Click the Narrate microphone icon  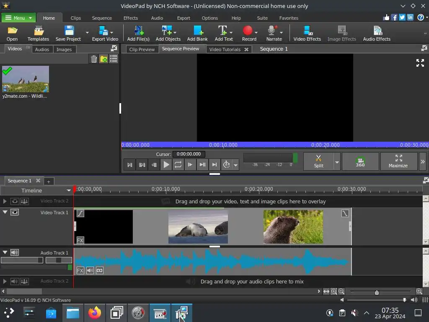274,34
